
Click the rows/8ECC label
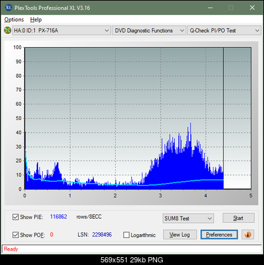click(x=89, y=217)
